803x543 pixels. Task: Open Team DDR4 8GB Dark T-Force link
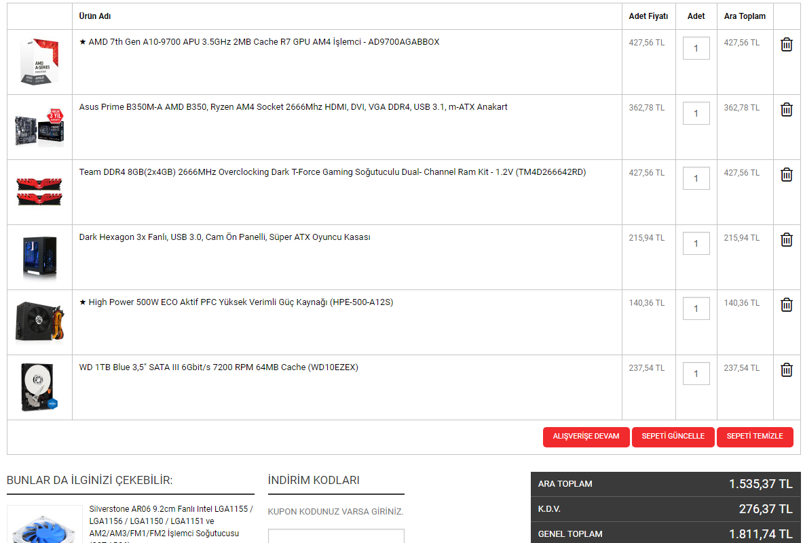click(333, 172)
